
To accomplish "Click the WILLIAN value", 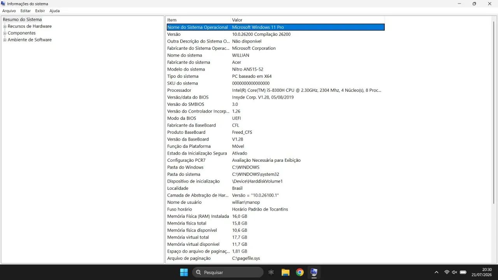I will (x=240, y=55).
